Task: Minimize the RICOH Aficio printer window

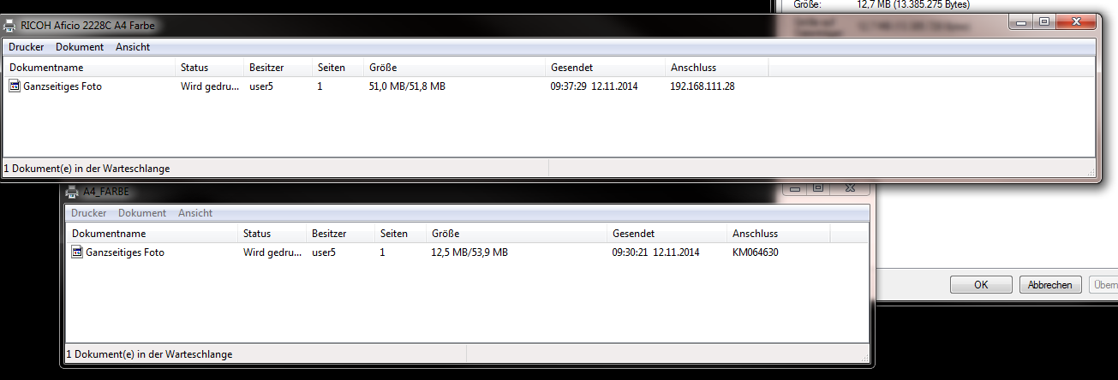Action: pos(1022,21)
